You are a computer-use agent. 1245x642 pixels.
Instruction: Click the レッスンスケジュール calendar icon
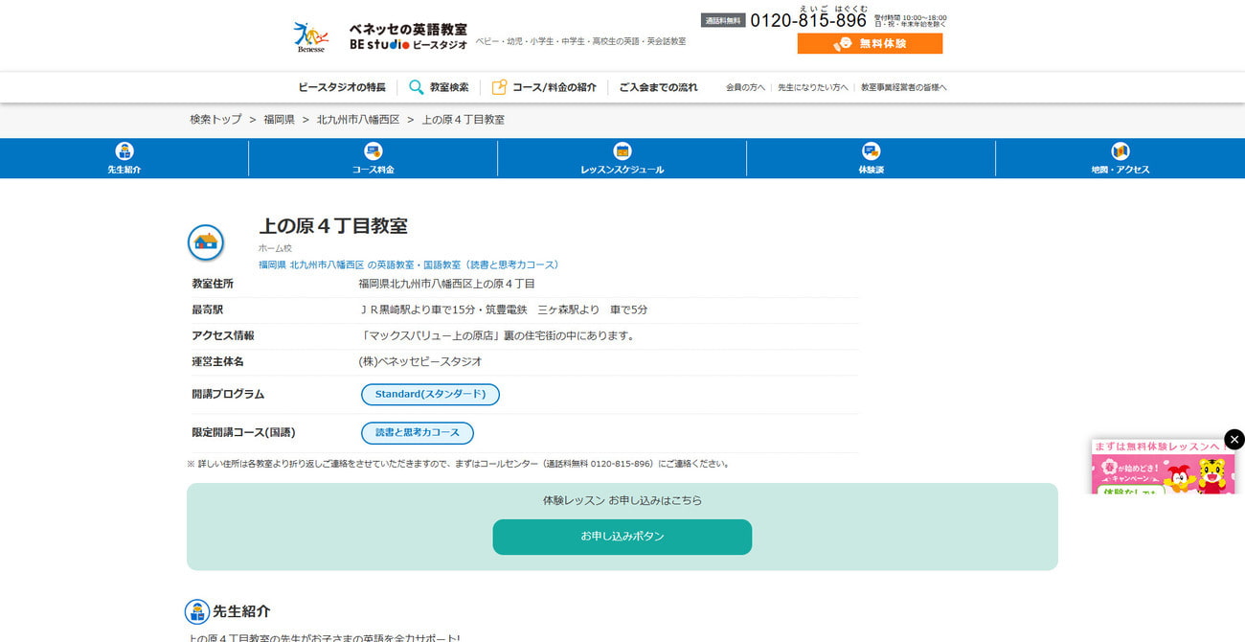tap(622, 150)
